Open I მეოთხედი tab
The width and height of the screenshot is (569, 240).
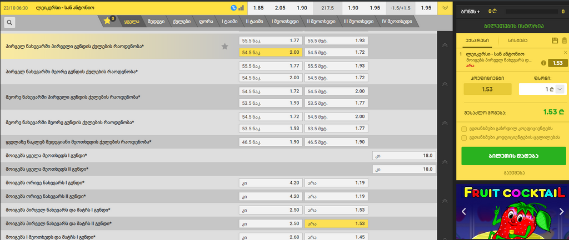(285, 22)
